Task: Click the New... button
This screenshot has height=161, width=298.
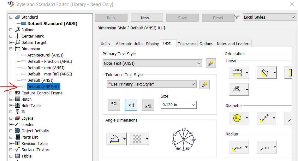Action: click(147, 18)
